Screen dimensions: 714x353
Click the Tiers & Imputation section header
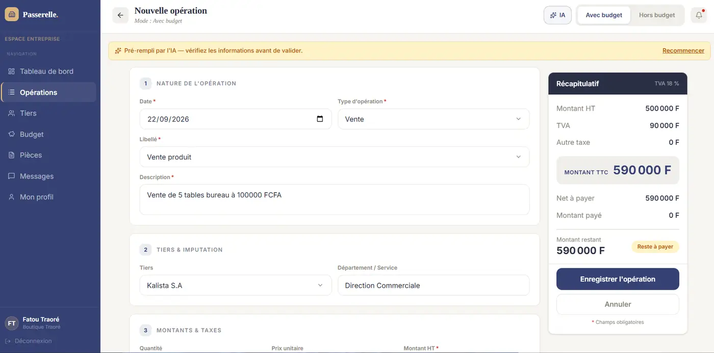click(189, 250)
